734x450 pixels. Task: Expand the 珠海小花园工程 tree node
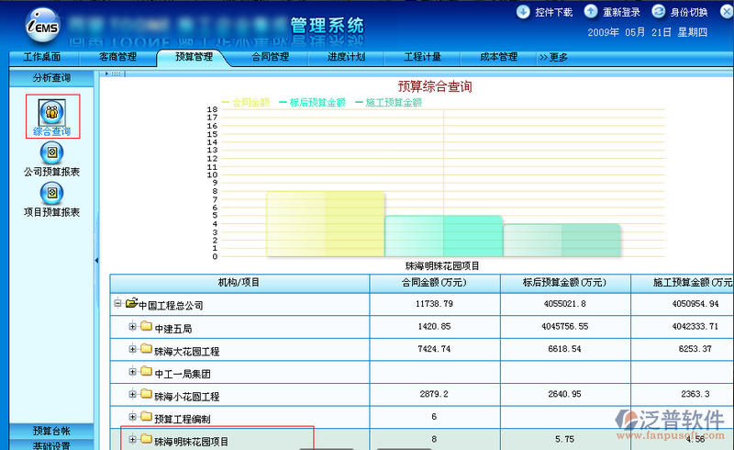pos(132,395)
